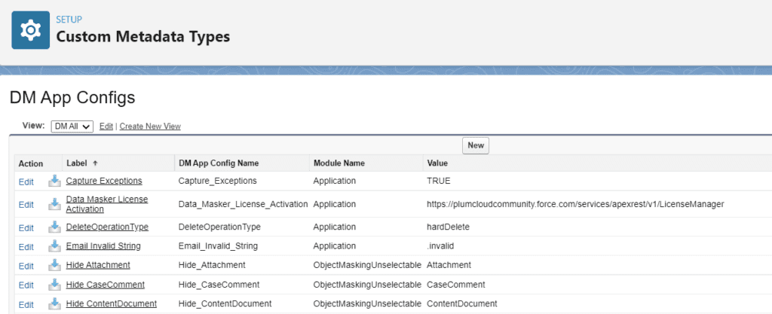
Task: Click Create New View link
Action: [150, 127]
